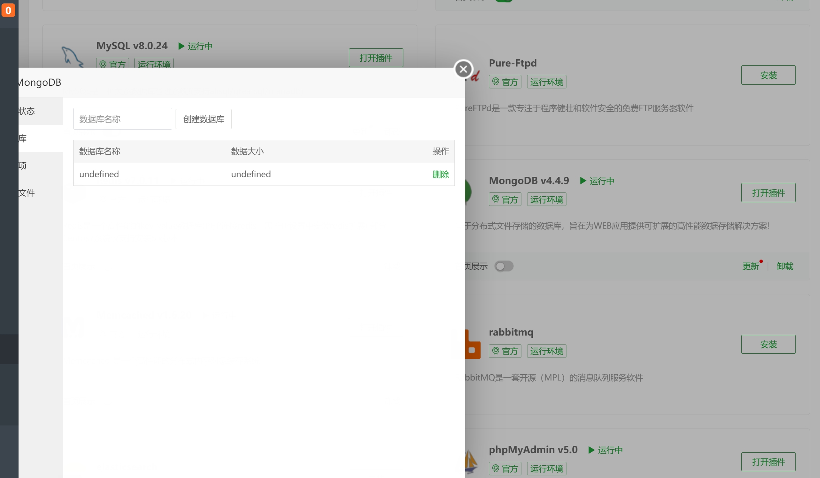The height and width of the screenshot is (478, 820).
Task: Toggle the MongoDB homepage display switch
Action: coord(504,266)
